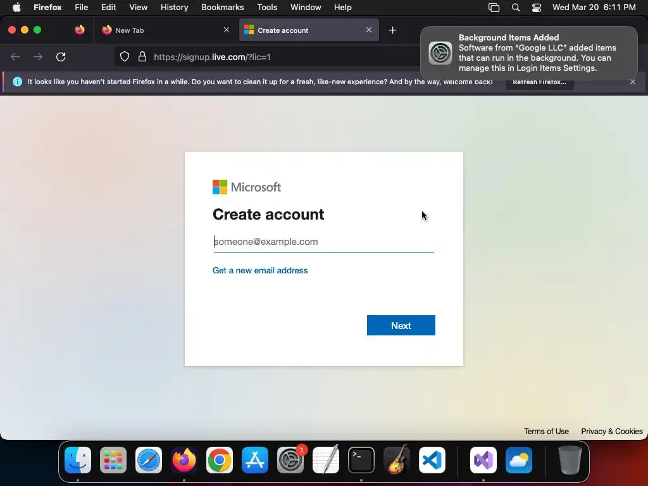This screenshot has width=648, height=486.
Task: Click the Background Items Added notification
Action: (x=529, y=53)
